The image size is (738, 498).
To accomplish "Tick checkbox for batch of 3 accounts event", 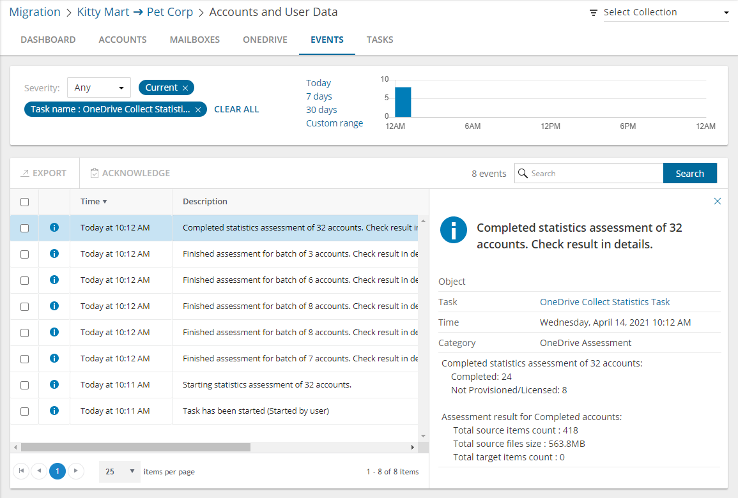I will pos(24,254).
